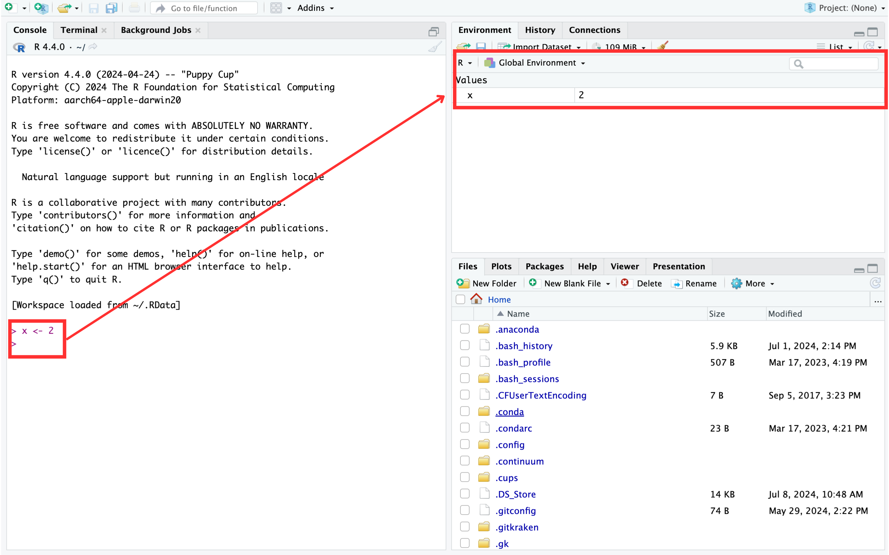The height and width of the screenshot is (555, 889).
Task: Clear the console with the broom icon
Action: 435,46
